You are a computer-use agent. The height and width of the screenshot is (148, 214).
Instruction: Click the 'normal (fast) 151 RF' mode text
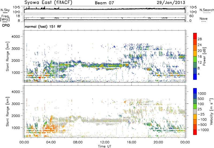pyautogui.click(x=43, y=26)
